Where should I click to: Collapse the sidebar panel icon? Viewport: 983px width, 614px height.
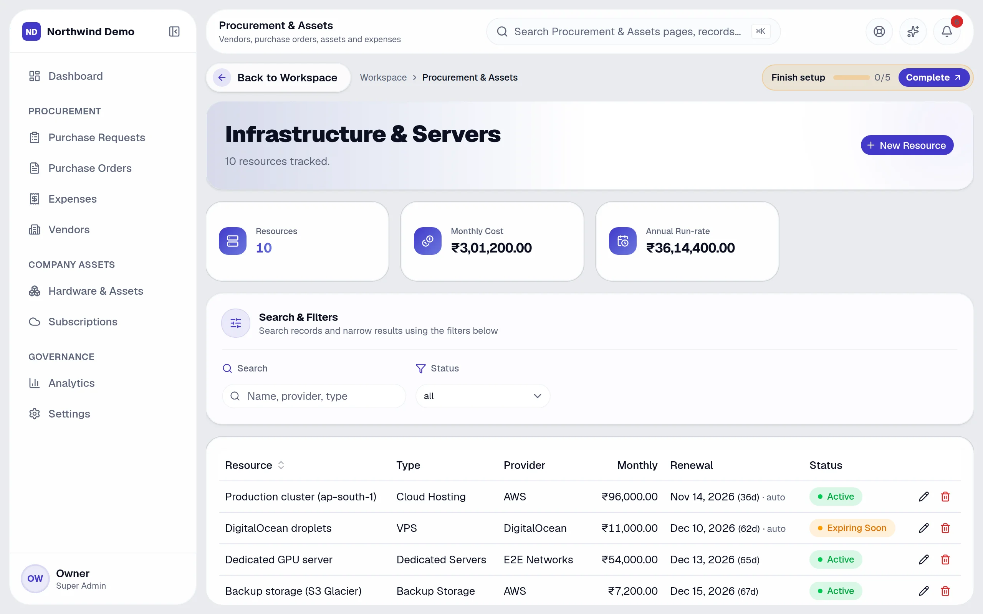[174, 32]
